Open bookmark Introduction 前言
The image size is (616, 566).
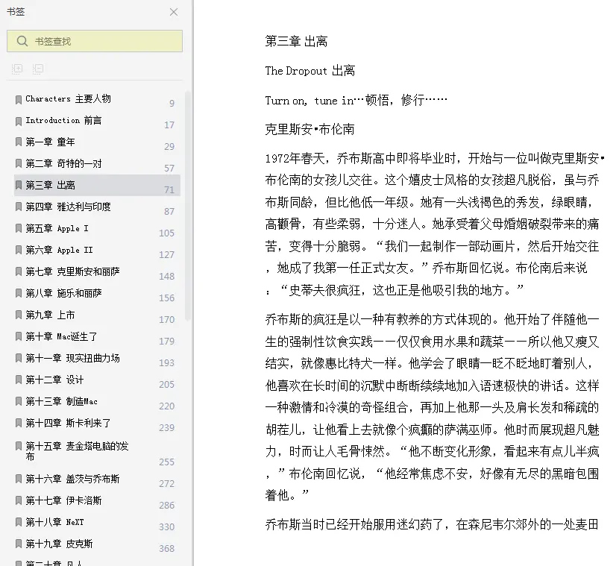[x=63, y=120]
